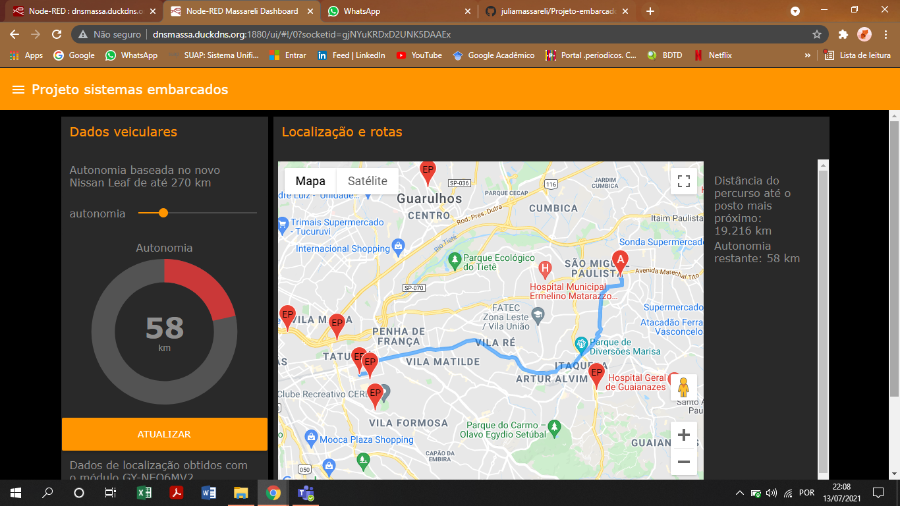Open Word from taskbar

click(209, 493)
